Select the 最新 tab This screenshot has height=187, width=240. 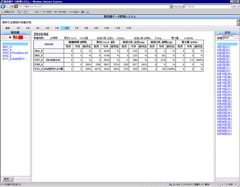[8, 28]
